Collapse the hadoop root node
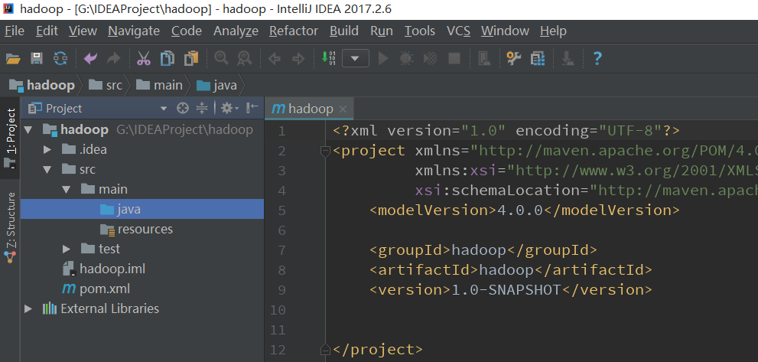This screenshot has width=758, height=362. pos(28,129)
